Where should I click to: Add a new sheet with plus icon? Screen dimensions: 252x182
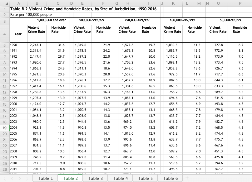pos(187,178)
